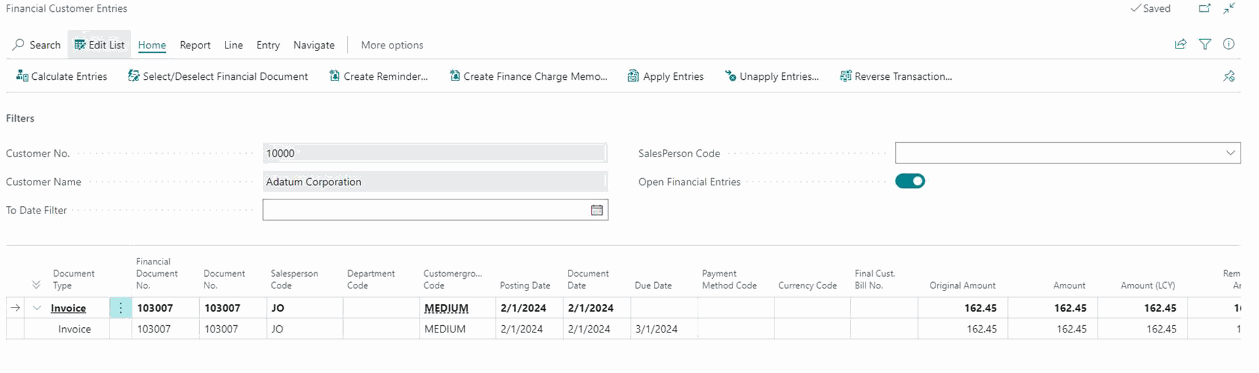This screenshot has width=1259, height=373.
Task: Click the pin action bar icon
Action: click(1229, 77)
